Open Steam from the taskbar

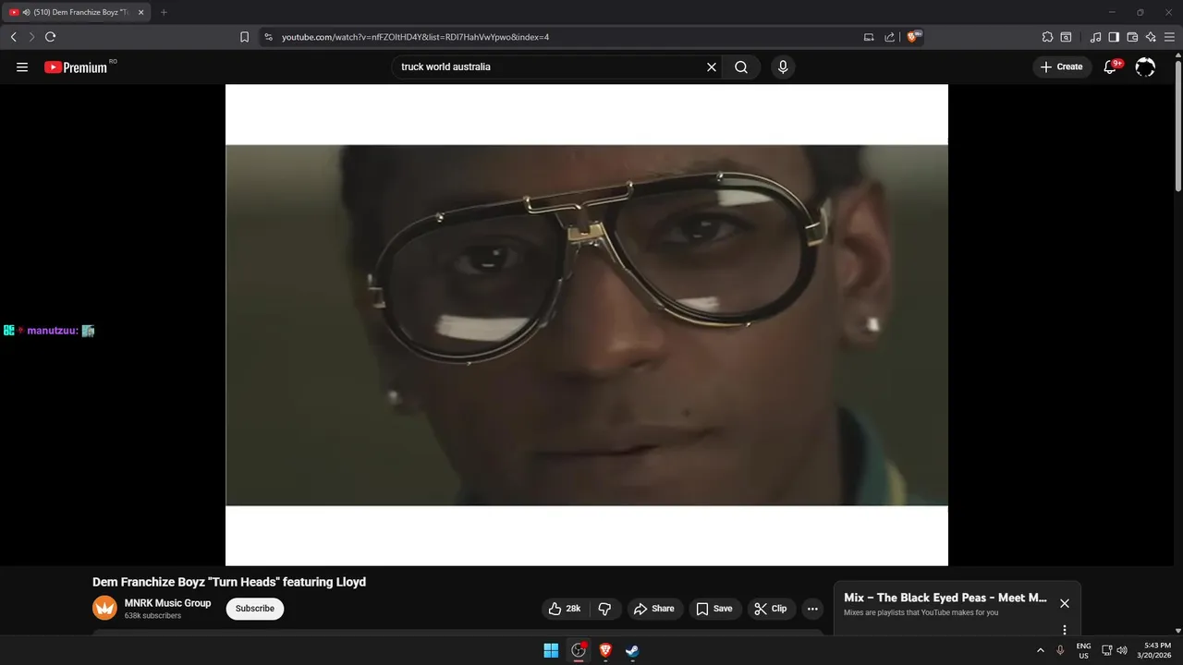632,650
